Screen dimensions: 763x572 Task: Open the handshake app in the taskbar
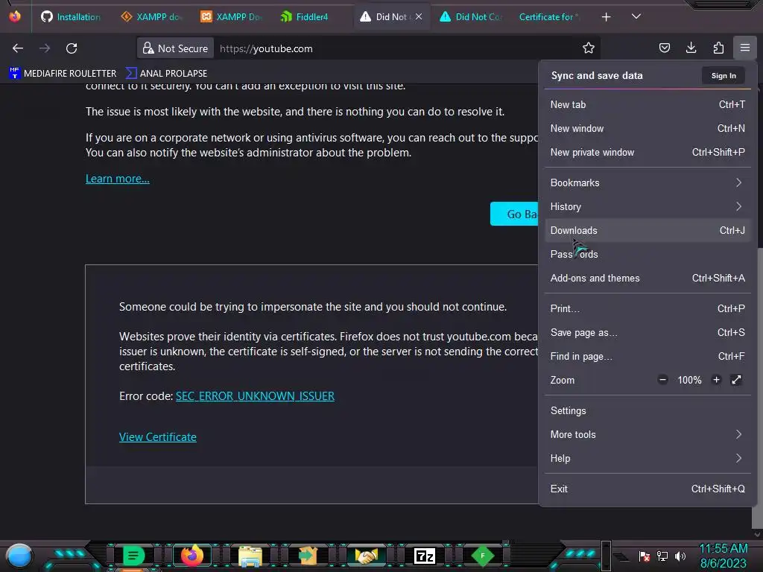pos(366,556)
